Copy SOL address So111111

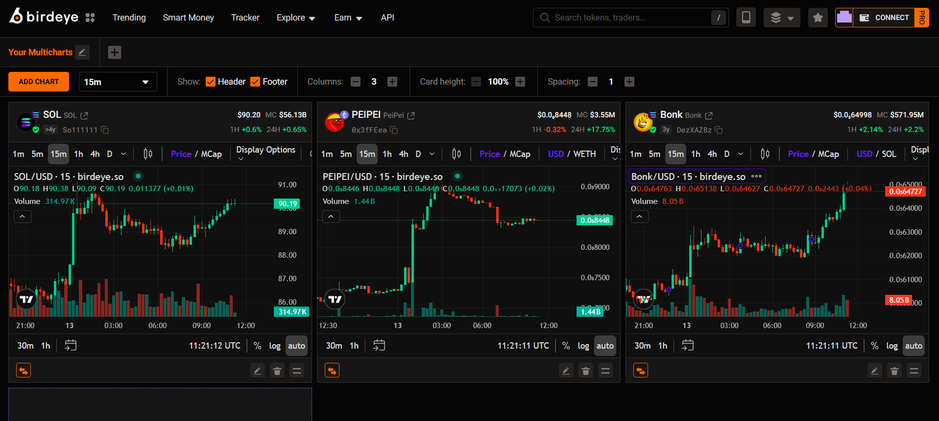point(105,130)
